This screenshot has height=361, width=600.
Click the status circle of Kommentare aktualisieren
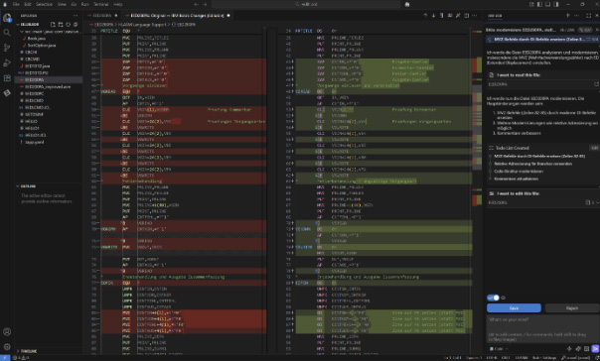[490, 179]
